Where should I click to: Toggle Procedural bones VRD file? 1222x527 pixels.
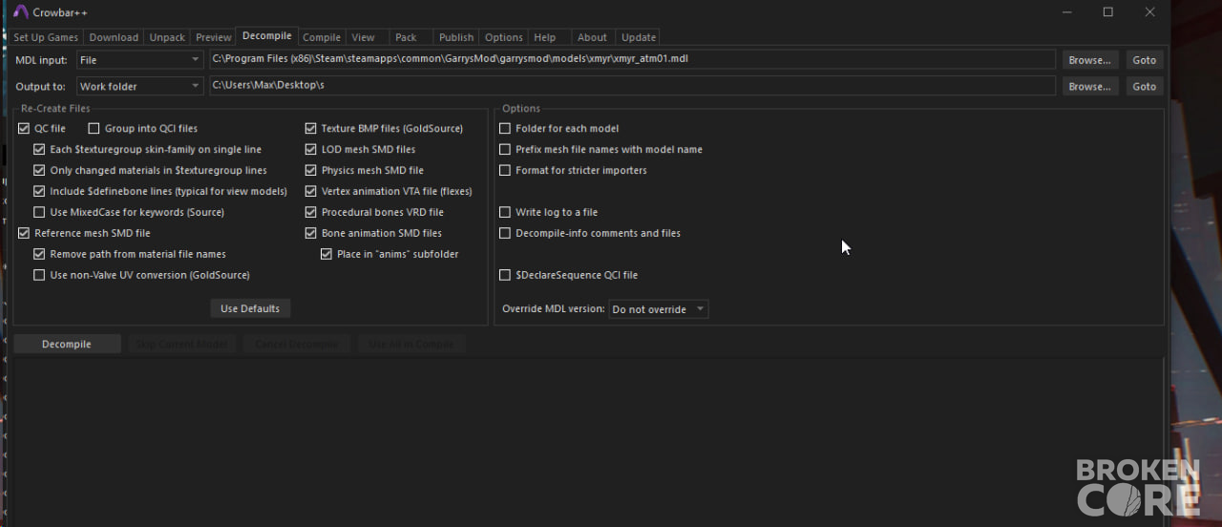point(311,212)
